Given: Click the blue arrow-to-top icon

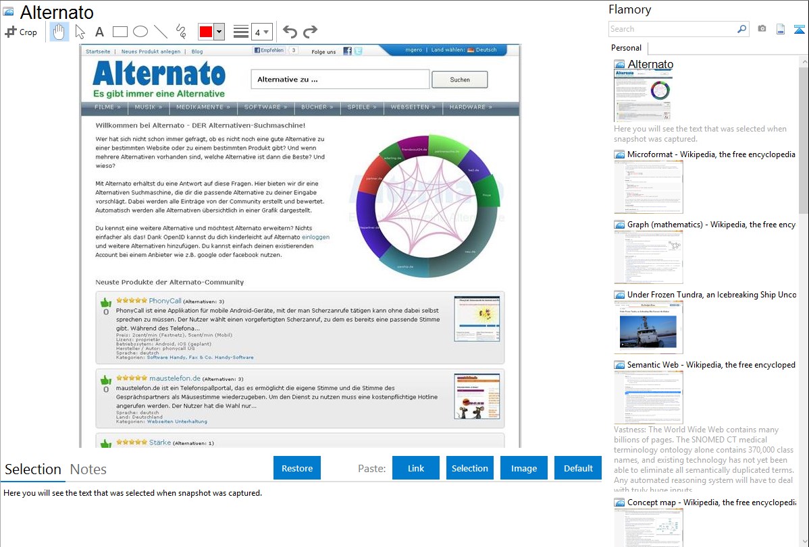Looking at the screenshot, I should 799,29.
